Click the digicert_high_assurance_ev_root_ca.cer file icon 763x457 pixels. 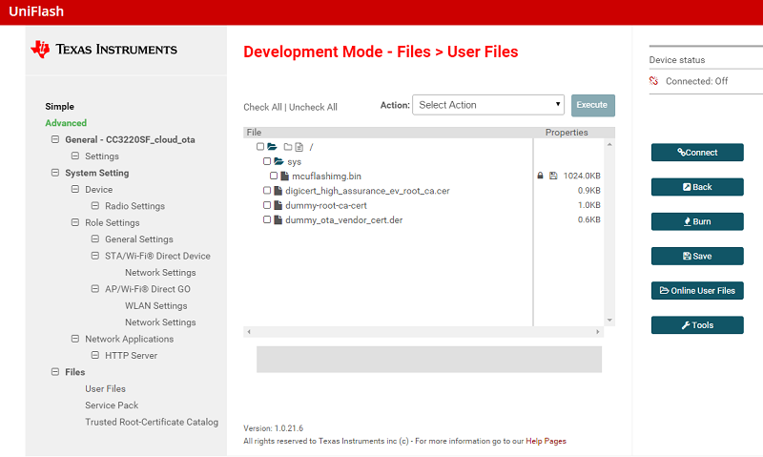point(278,191)
